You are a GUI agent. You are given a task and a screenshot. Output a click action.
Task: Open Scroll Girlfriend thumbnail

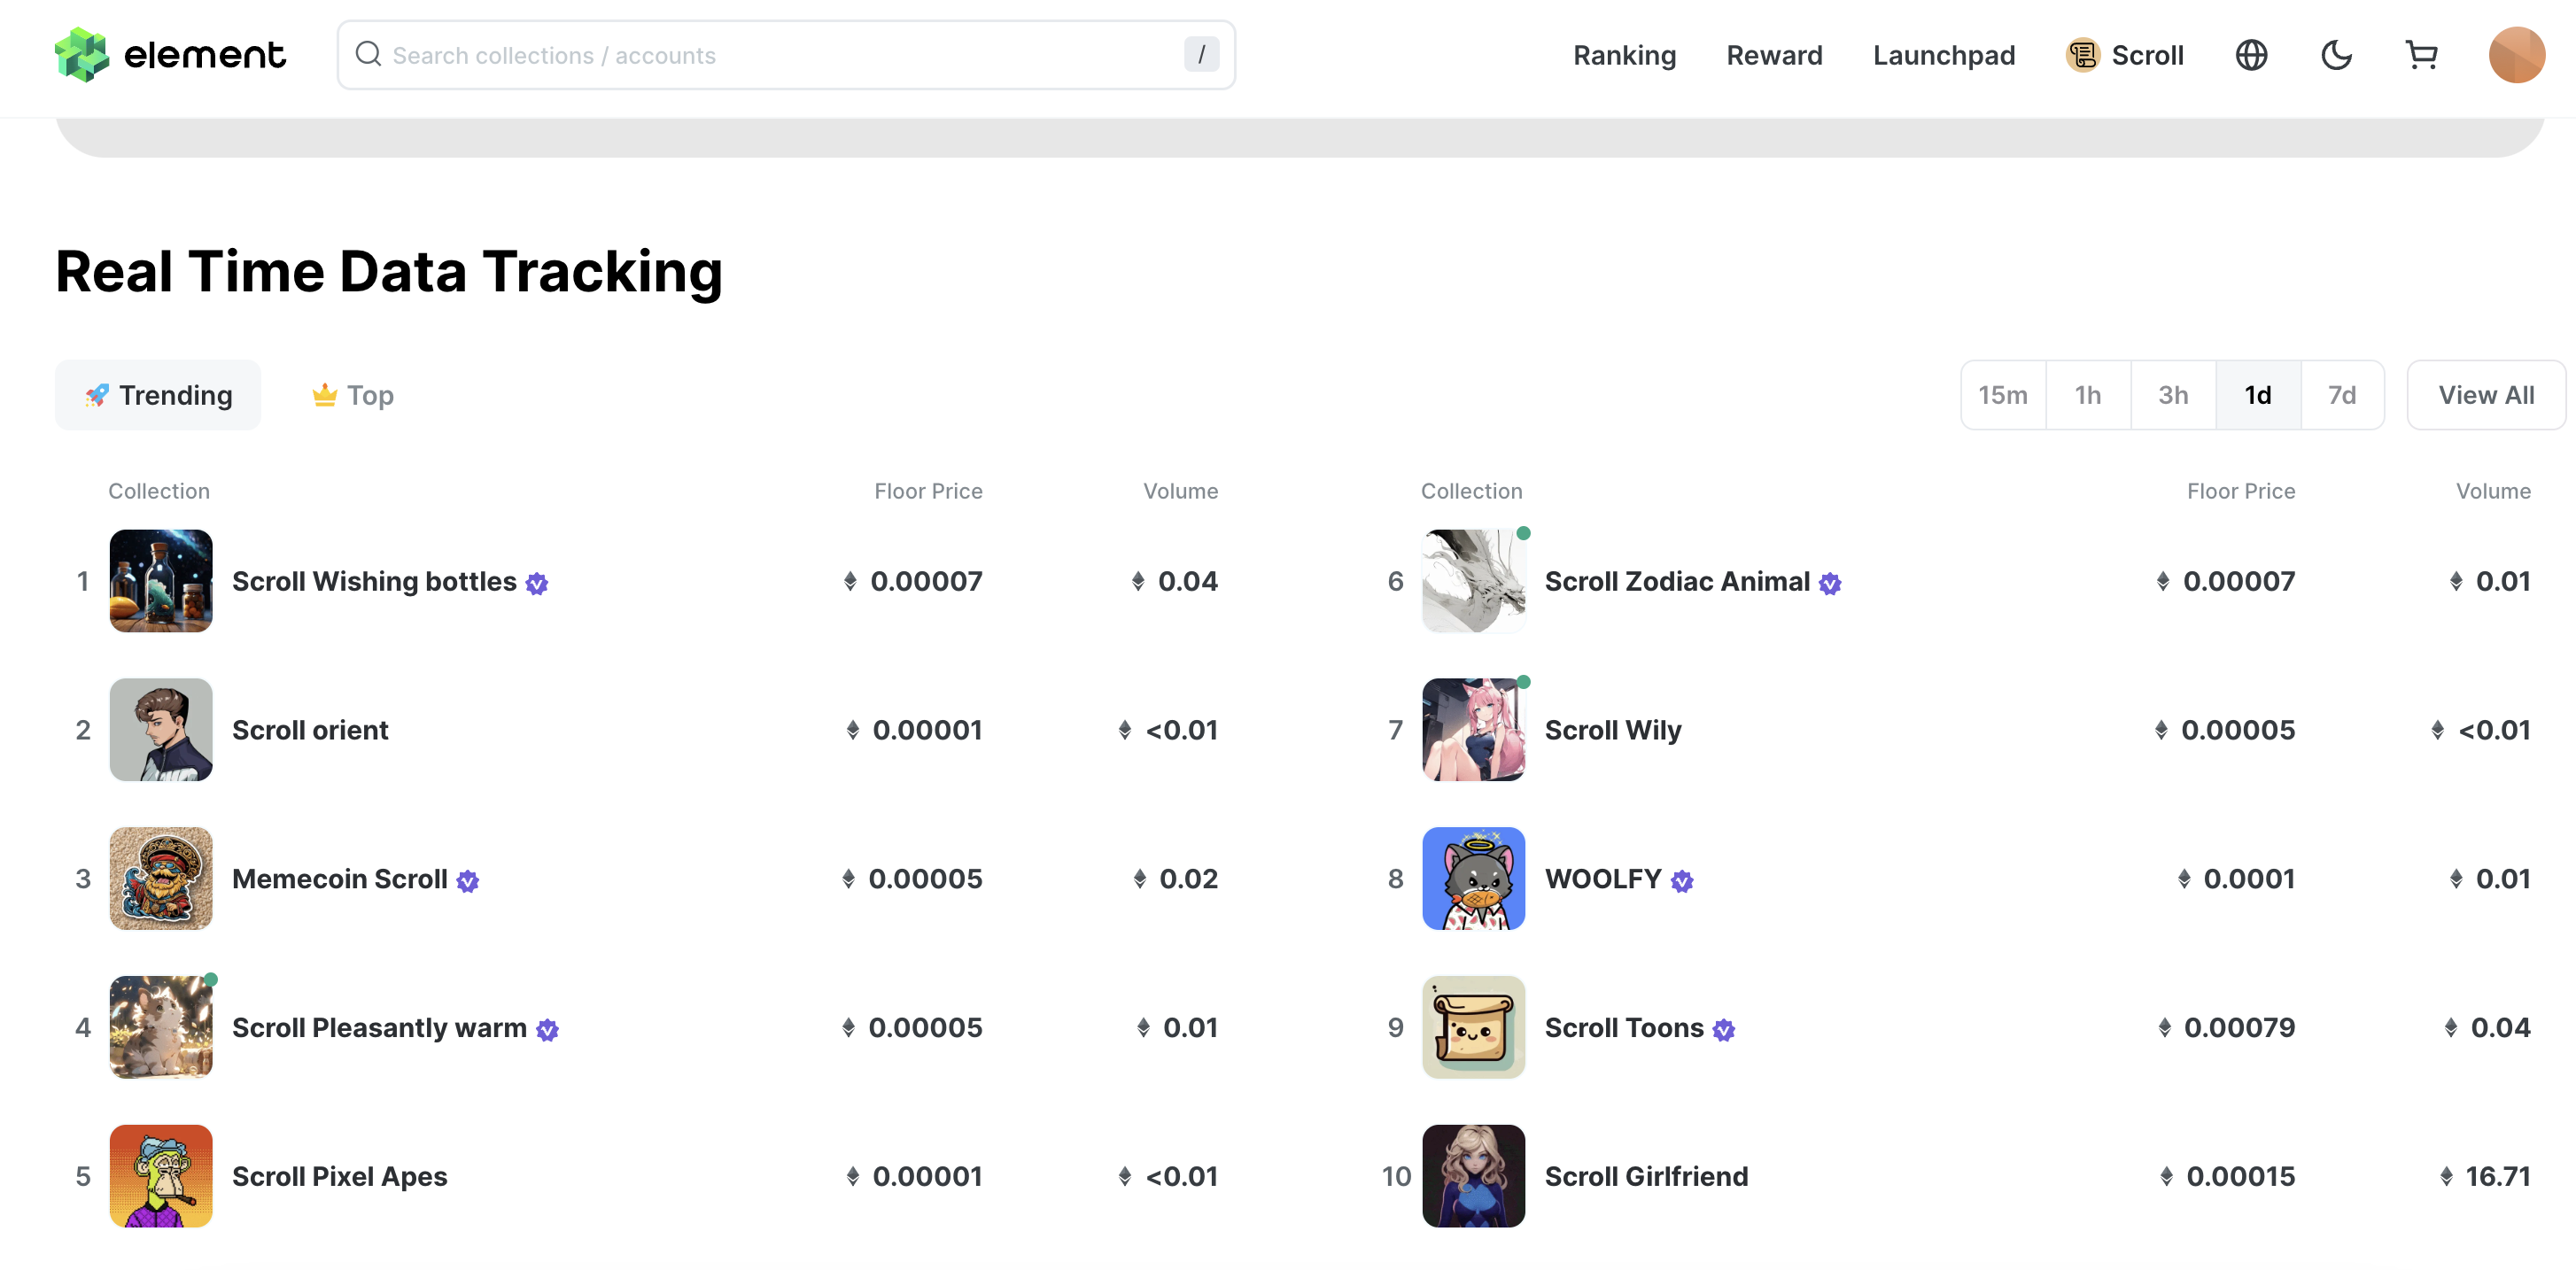click(1474, 1176)
